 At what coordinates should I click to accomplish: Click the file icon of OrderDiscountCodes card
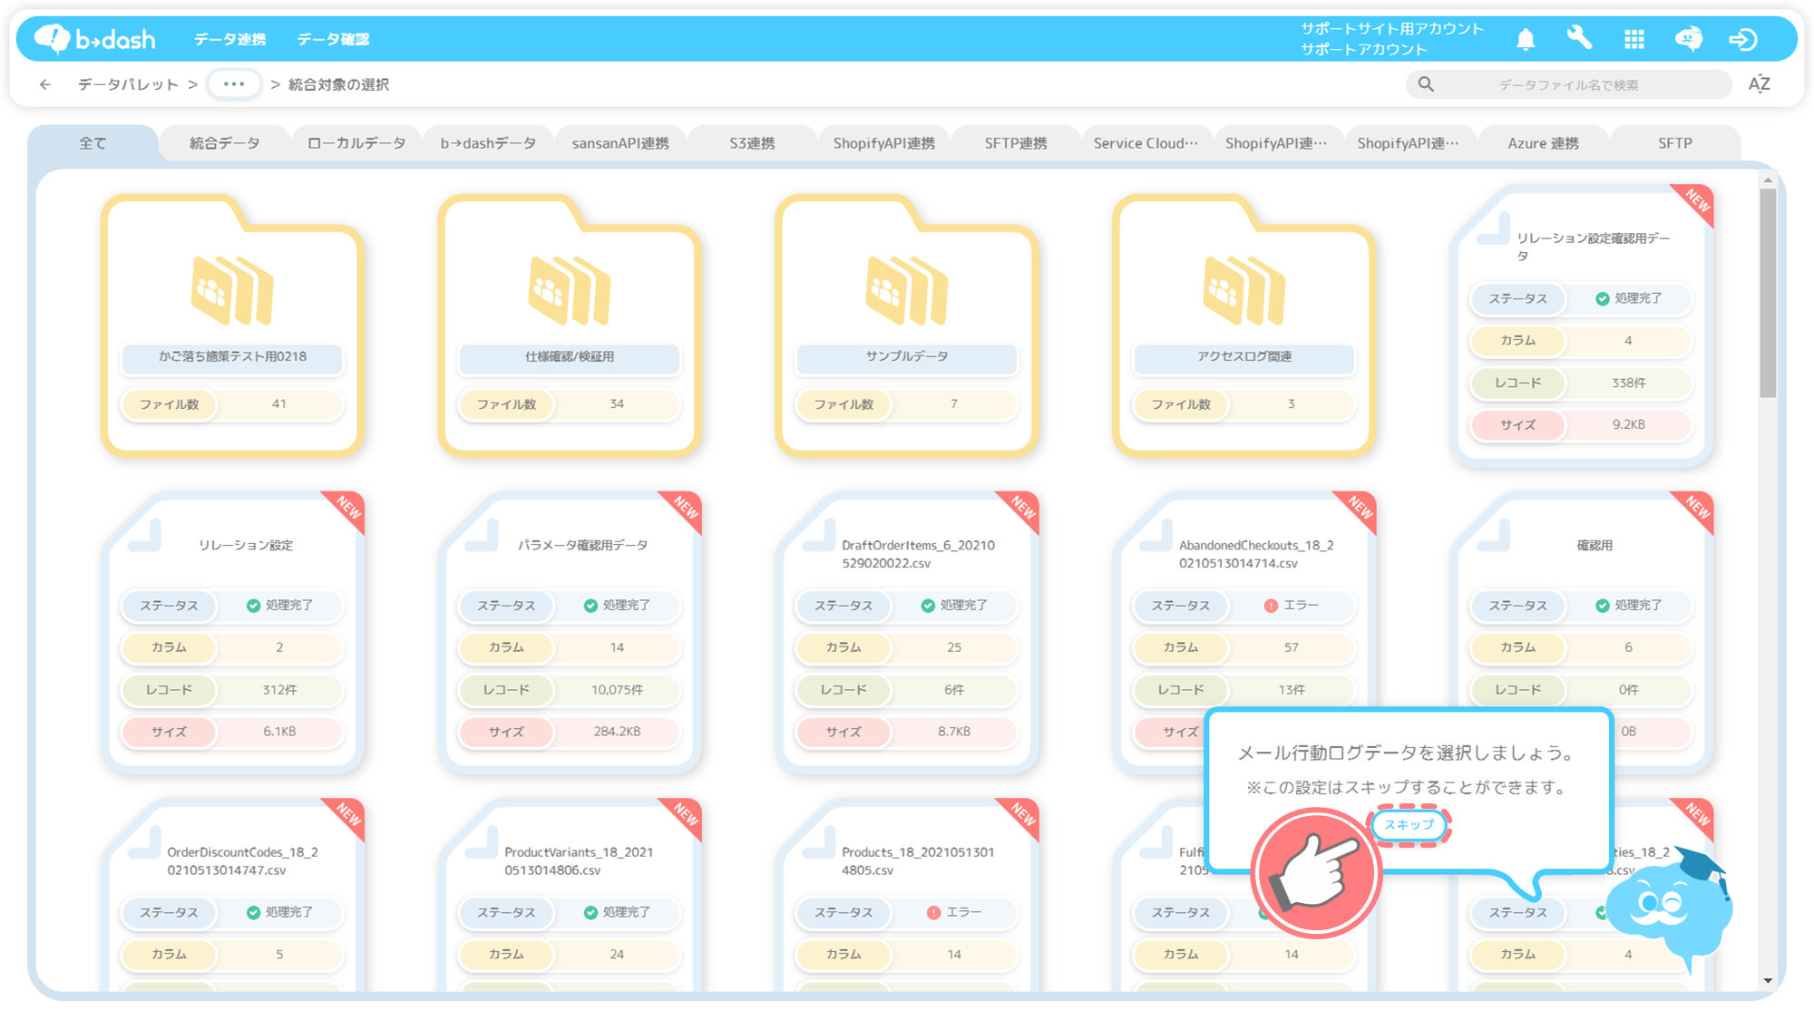144,843
